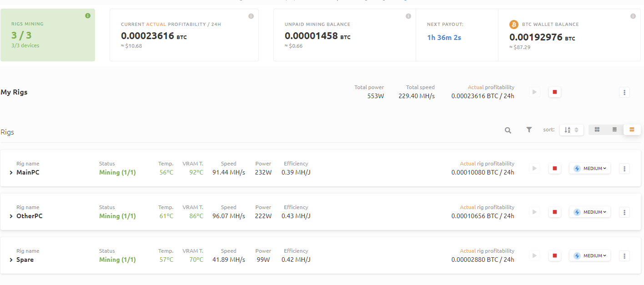Open the three-dot menu for Spare rig
The width and height of the screenshot is (644, 285).
point(624,256)
